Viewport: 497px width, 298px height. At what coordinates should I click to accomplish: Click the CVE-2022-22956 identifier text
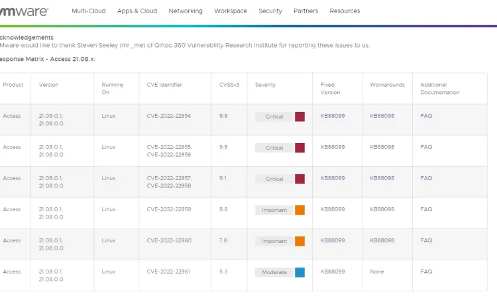point(168,154)
